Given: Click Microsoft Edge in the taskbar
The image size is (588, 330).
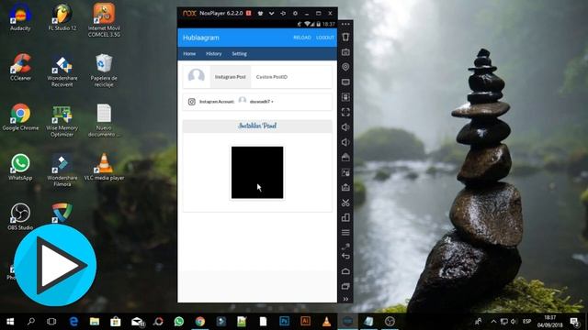Looking at the screenshot, I should pos(73,321).
